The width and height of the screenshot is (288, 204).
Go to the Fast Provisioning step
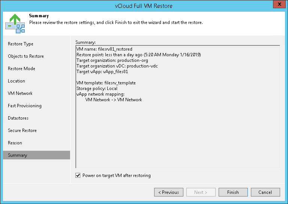point(25,106)
